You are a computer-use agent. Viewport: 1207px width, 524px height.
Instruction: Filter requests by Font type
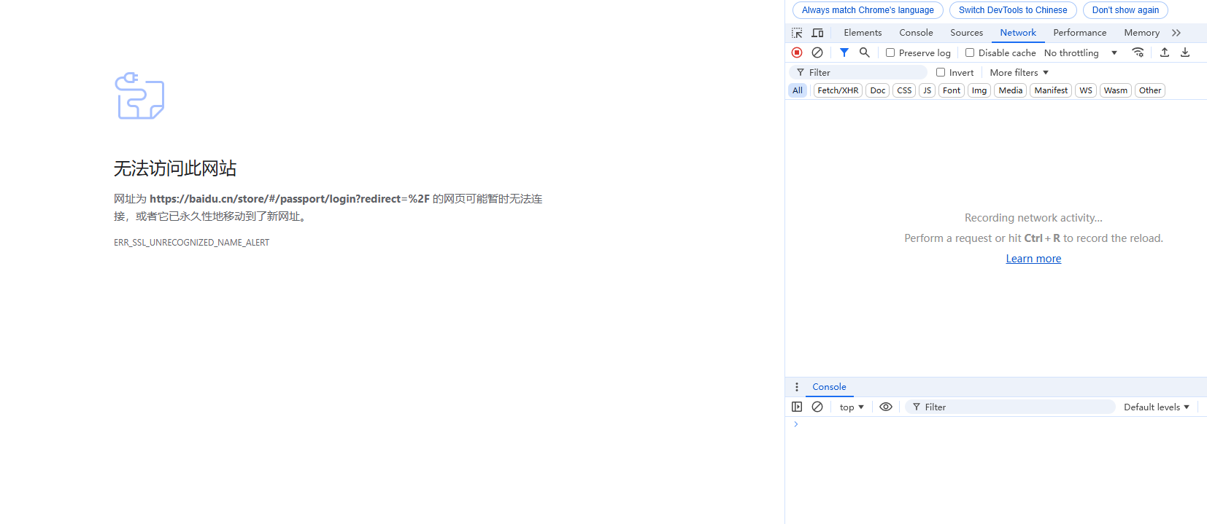(952, 90)
